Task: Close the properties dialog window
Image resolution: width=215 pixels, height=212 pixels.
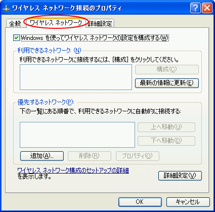Action: (x=207, y=8)
